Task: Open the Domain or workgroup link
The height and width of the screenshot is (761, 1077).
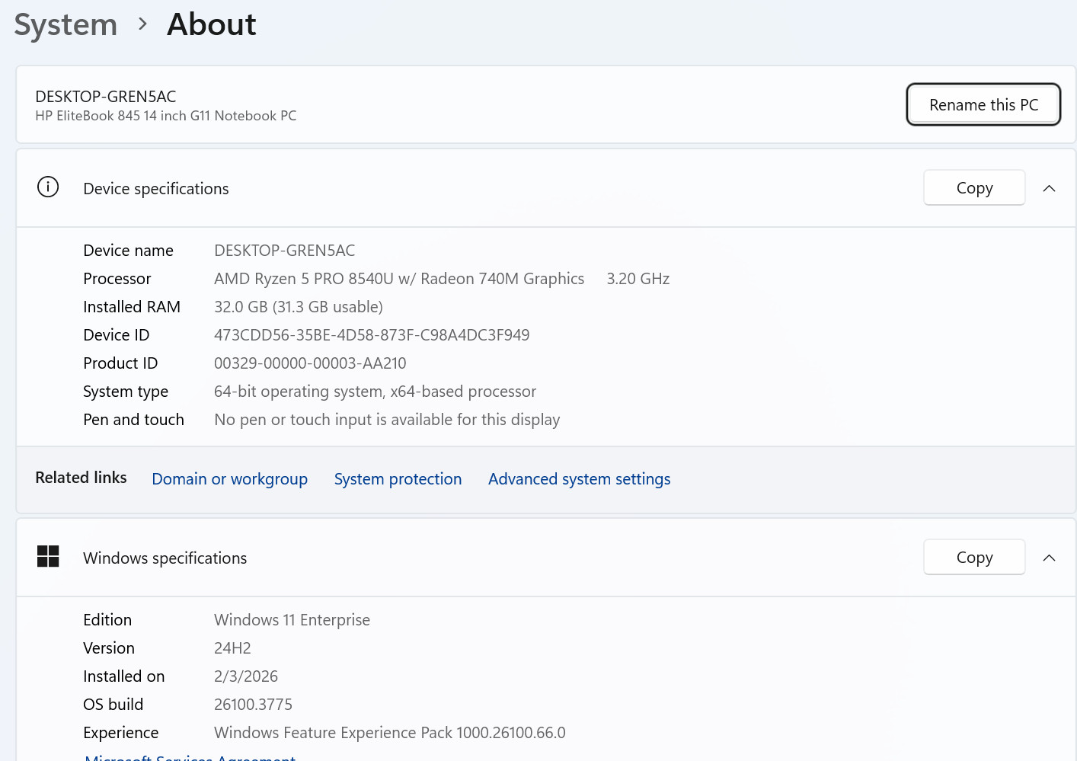Action: (229, 479)
